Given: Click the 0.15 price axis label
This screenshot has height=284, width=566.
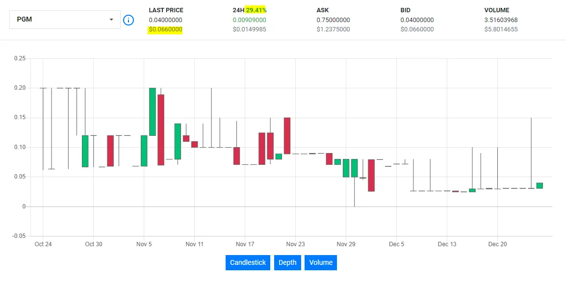Looking at the screenshot, I should point(20,118).
